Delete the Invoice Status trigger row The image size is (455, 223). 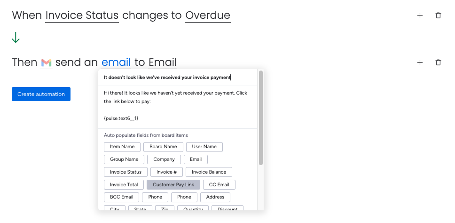438,16
